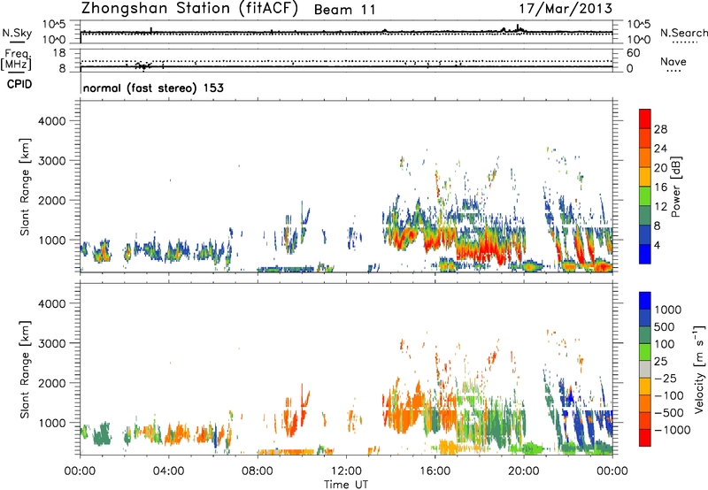This screenshot has width=708, height=490.
Task: Click the '25' value on Velocity color bar
Action: 660,361
